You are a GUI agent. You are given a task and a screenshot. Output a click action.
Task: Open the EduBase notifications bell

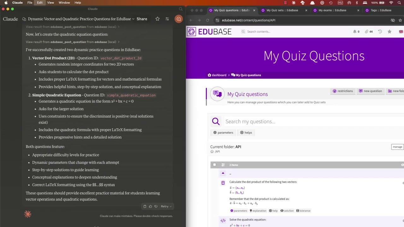tap(355, 32)
